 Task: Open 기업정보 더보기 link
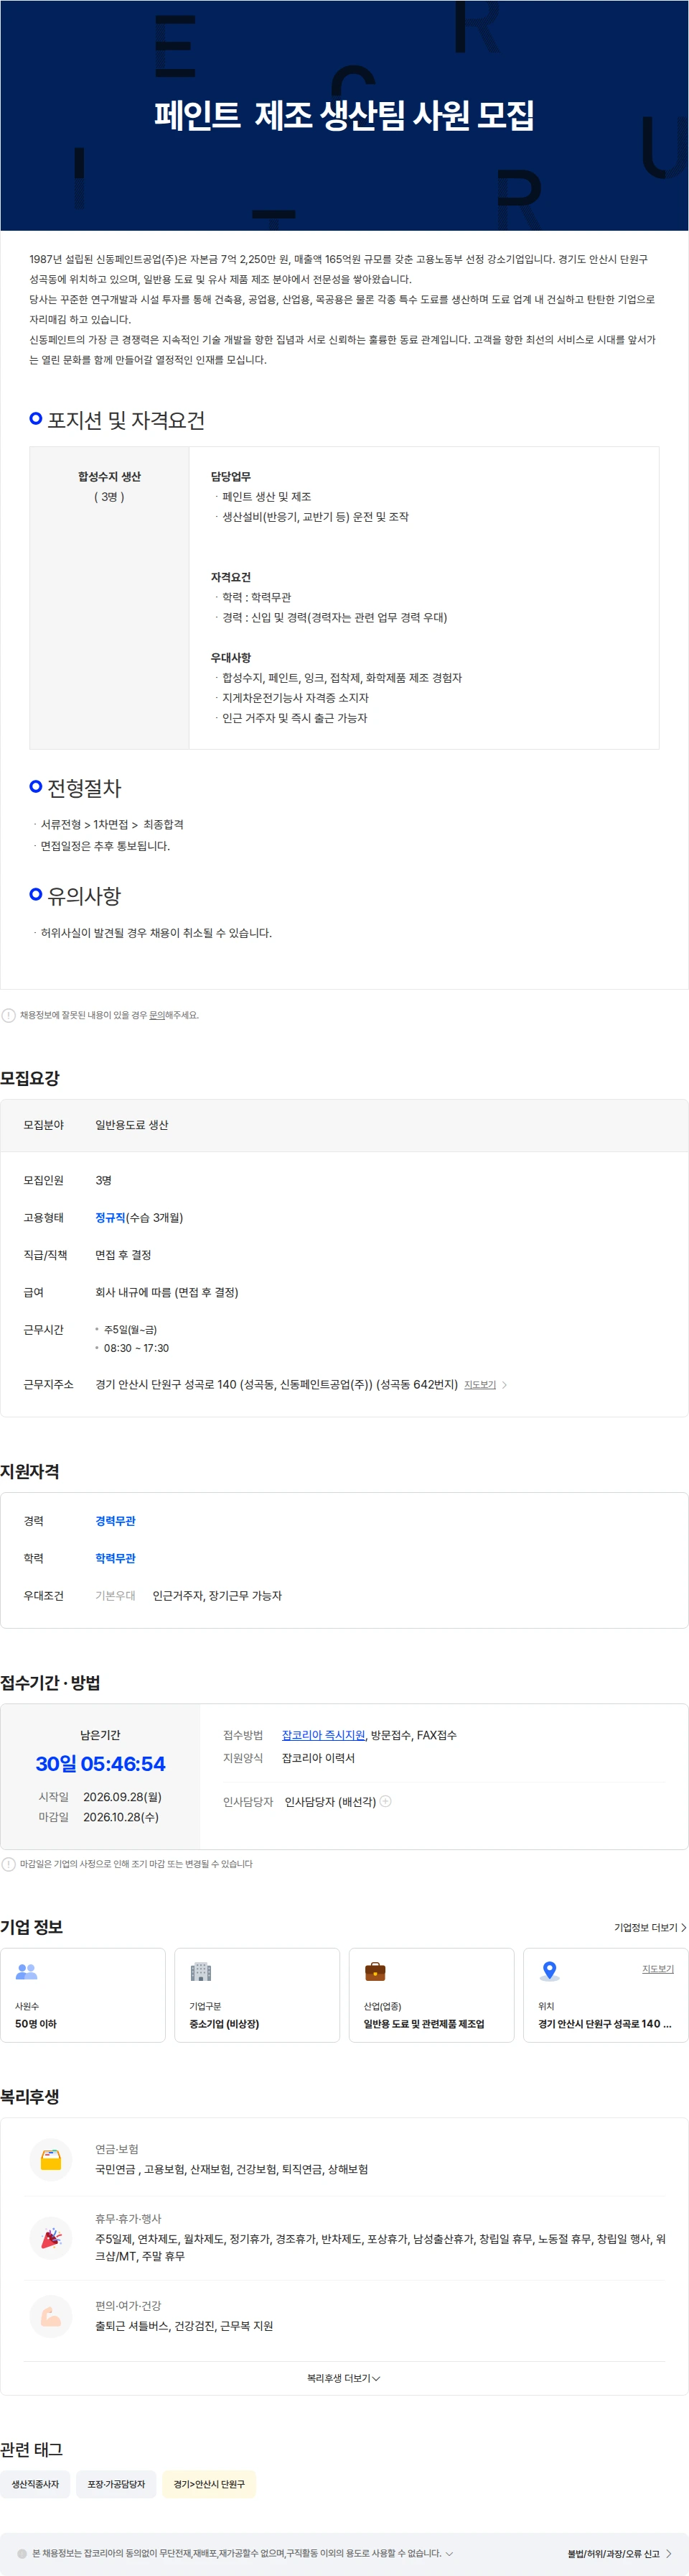tap(650, 1928)
